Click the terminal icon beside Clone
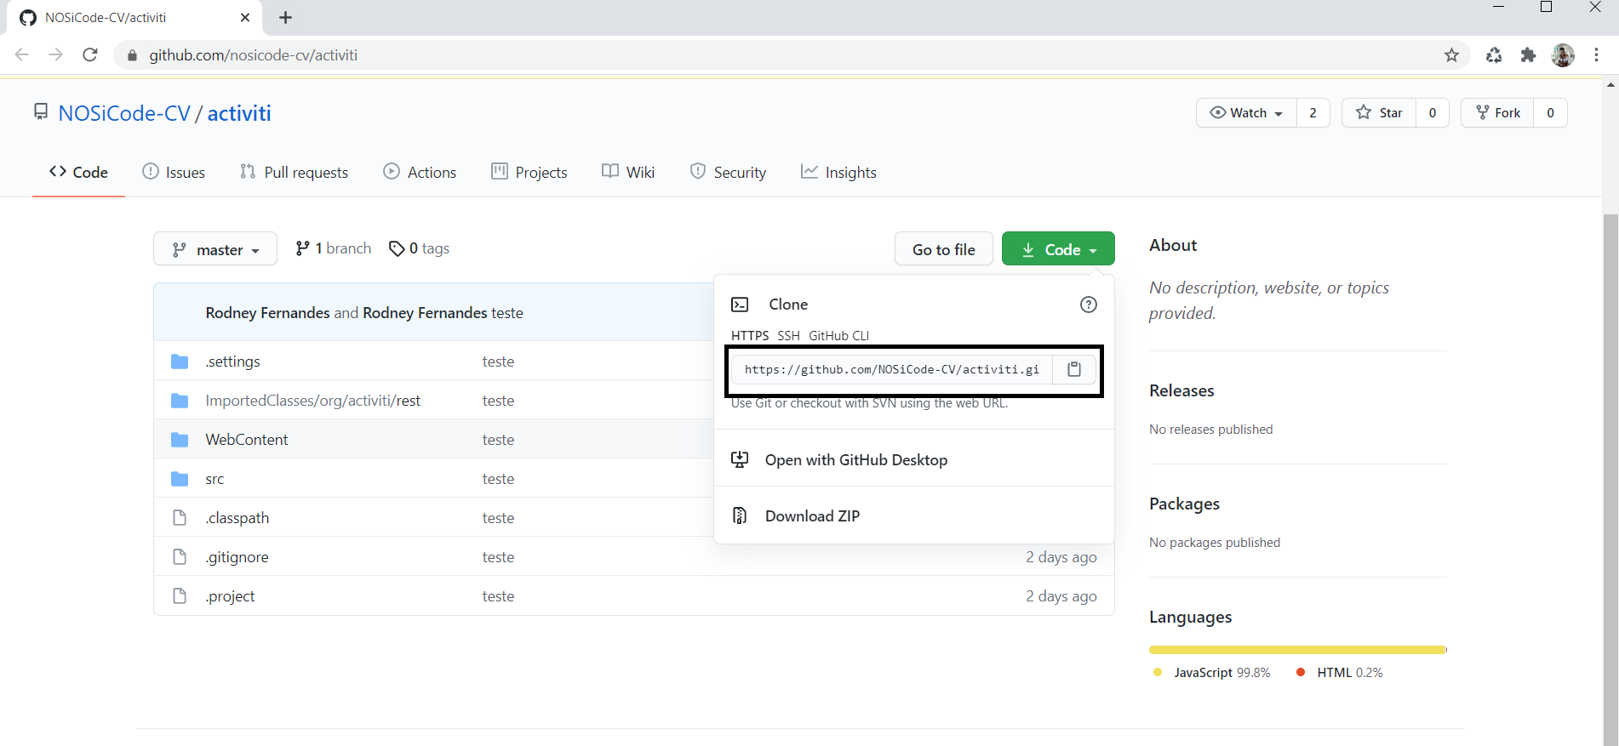The height and width of the screenshot is (746, 1619). point(740,305)
